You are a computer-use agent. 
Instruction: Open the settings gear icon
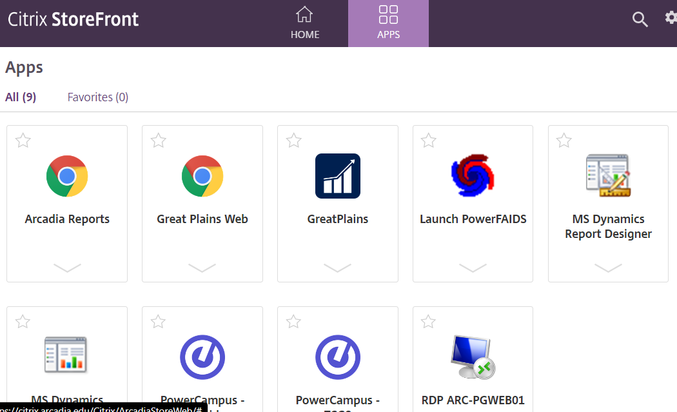(671, 18)
